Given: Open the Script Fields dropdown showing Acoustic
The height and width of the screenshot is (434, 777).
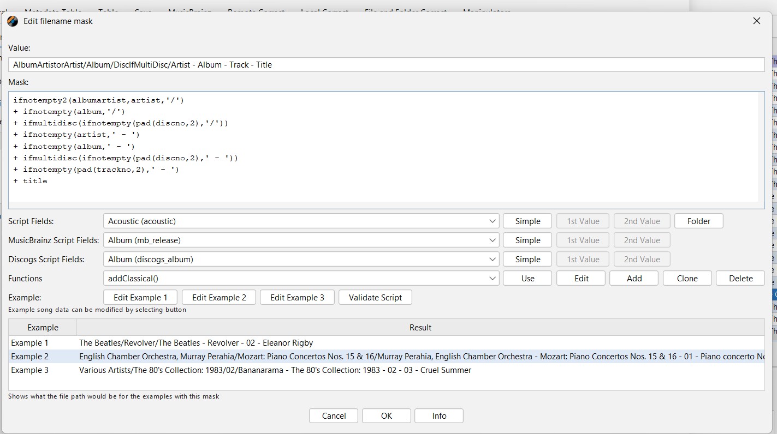Looking at the screenshot, I should click(x=301, y=221).
